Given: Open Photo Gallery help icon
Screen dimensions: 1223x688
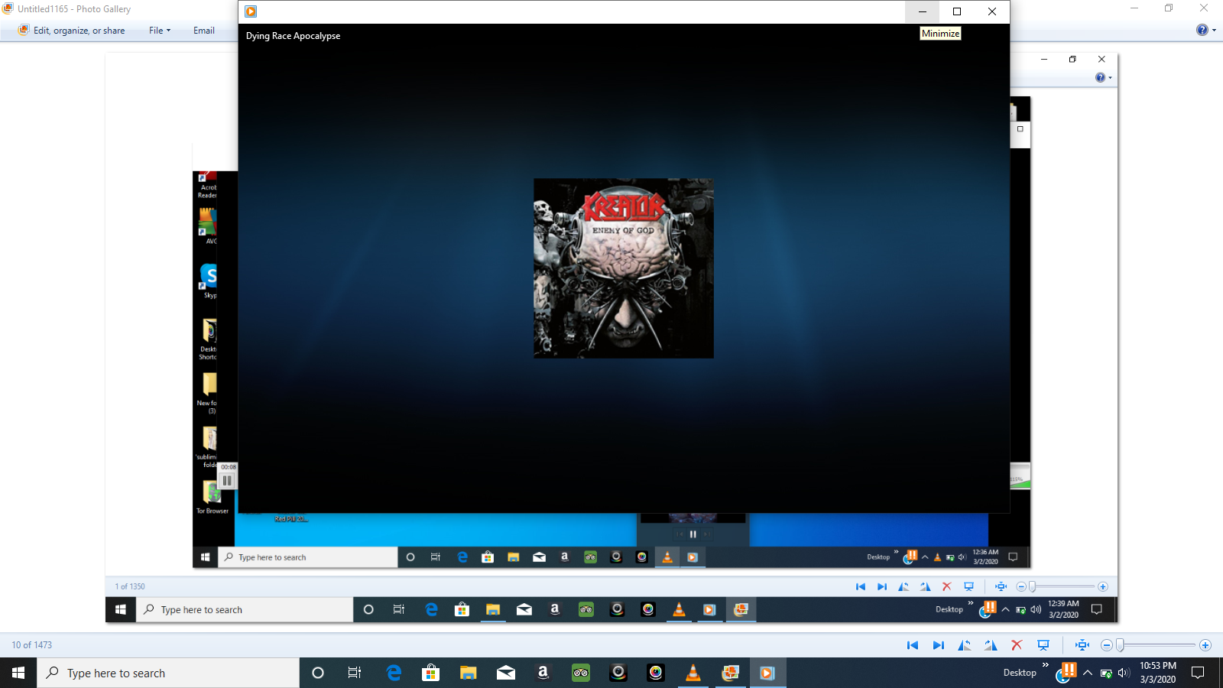Looking at the screenshot, I should pyautogui.click(x=1202, y=30).
